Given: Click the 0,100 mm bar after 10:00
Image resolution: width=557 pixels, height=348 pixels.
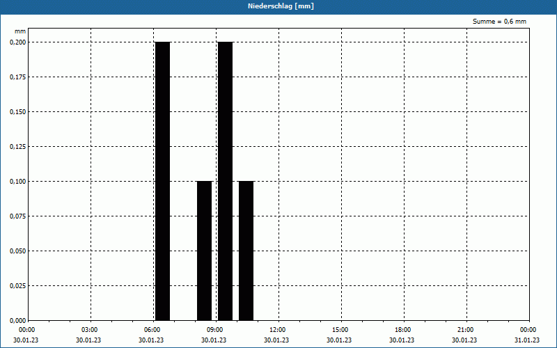Looking at the screenshot, I should tap(246, 251).
